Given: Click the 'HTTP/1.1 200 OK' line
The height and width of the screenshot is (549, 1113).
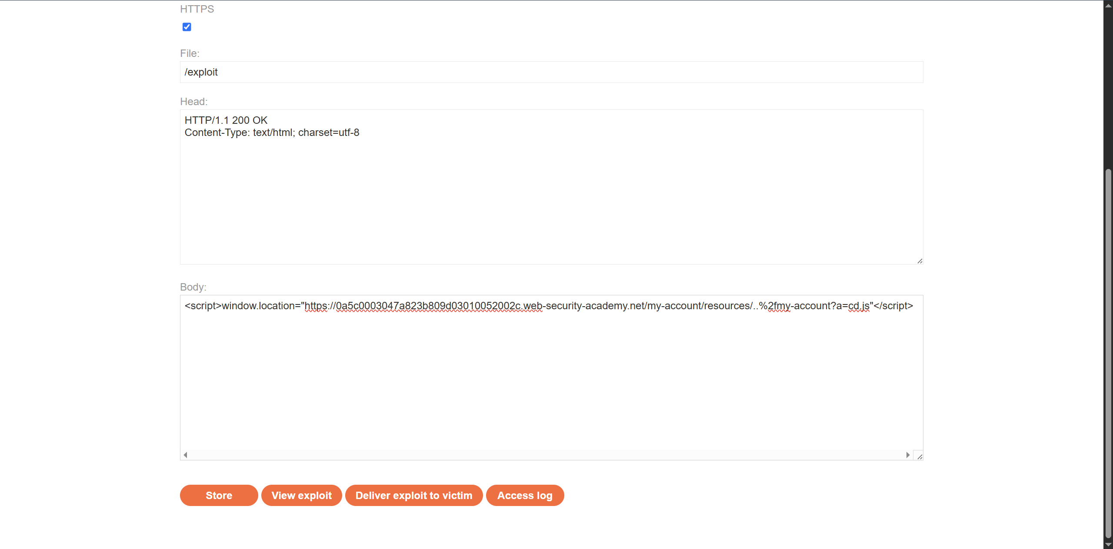Looking at the screenshot, I should [x=226, y=120].
